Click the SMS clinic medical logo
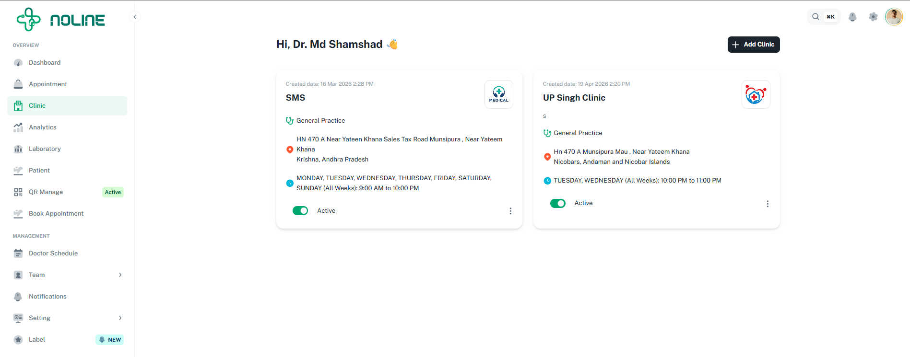Viewport: 910px width, 357px height. click(499, 94)
